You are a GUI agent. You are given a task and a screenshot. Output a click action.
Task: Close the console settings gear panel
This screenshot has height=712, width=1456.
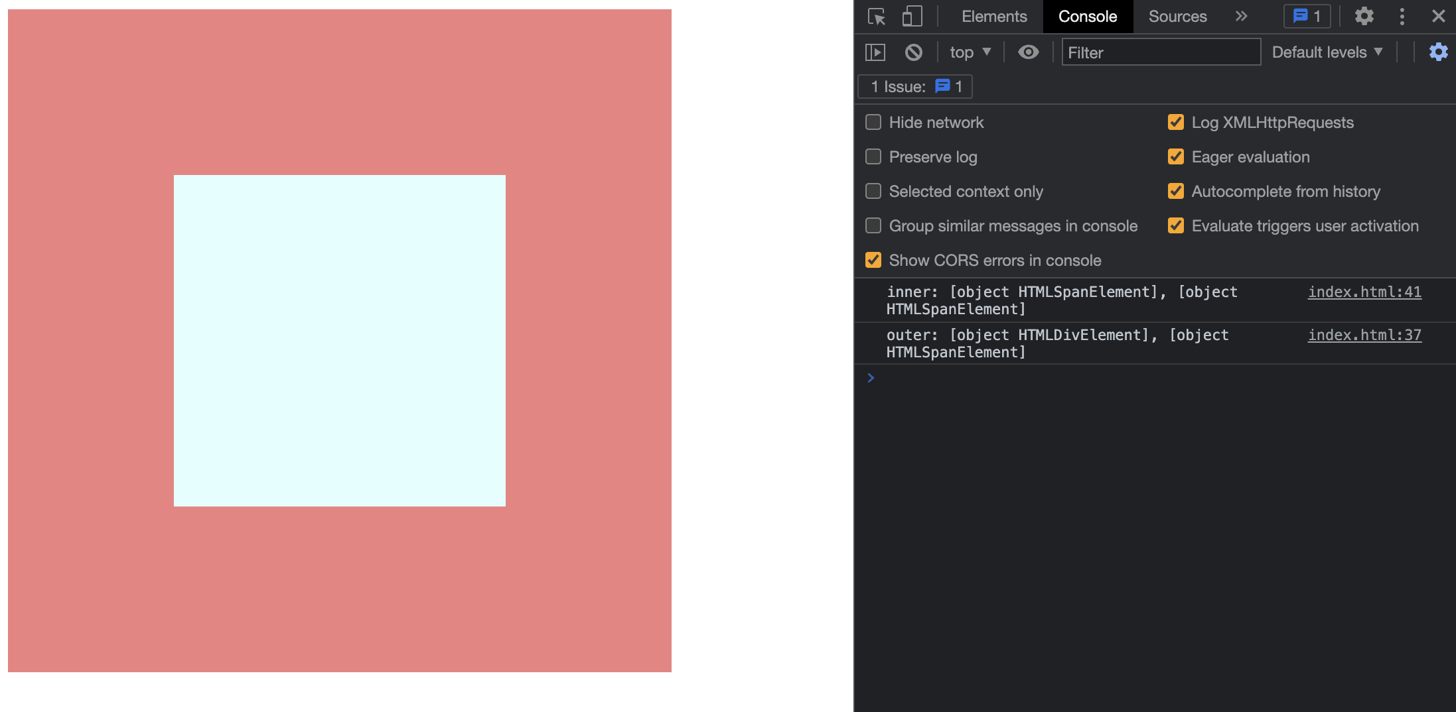(1438, 52)
